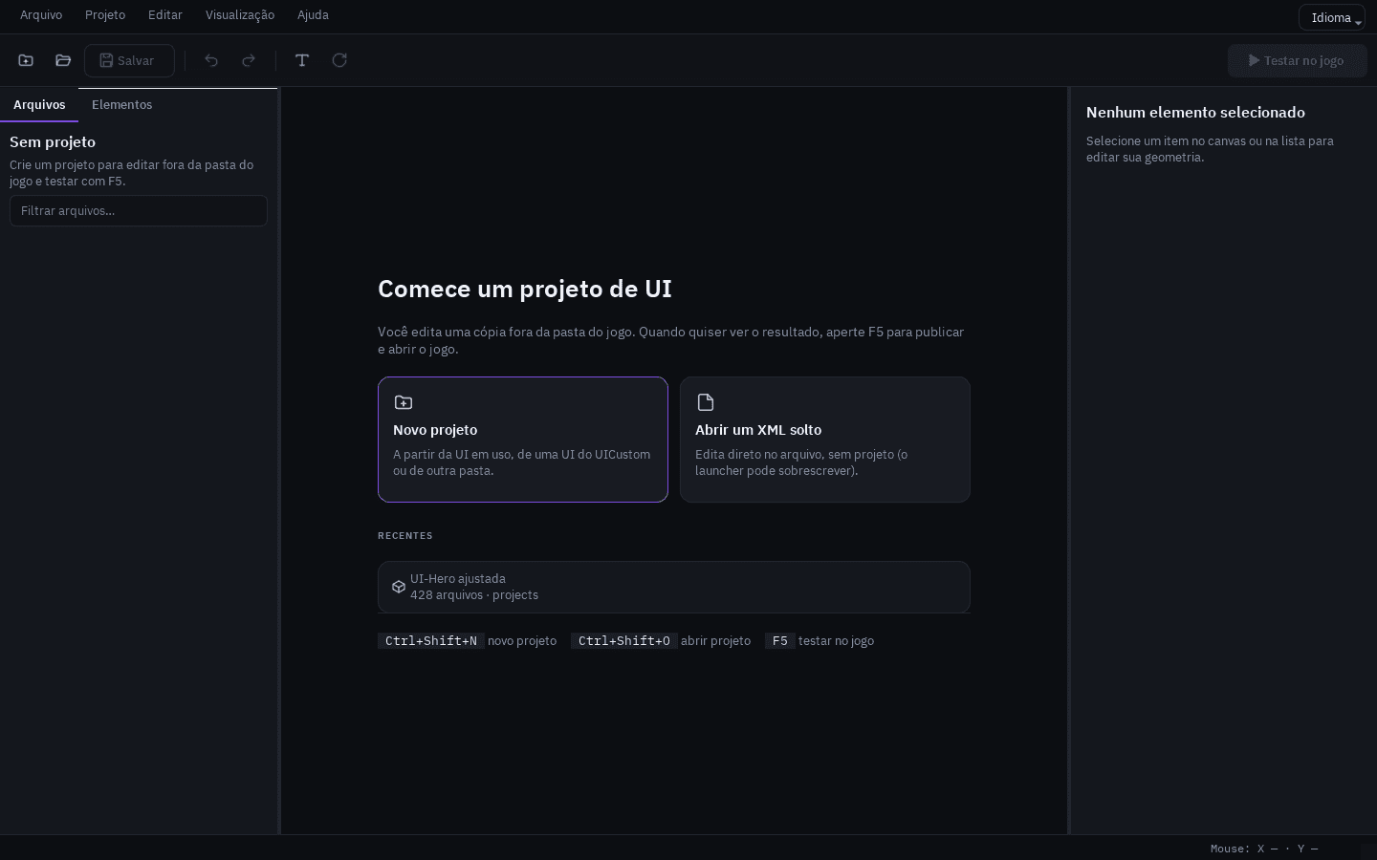Undo the last action
Viewport: 1377px width, 860px height.
tap(211, 60)
